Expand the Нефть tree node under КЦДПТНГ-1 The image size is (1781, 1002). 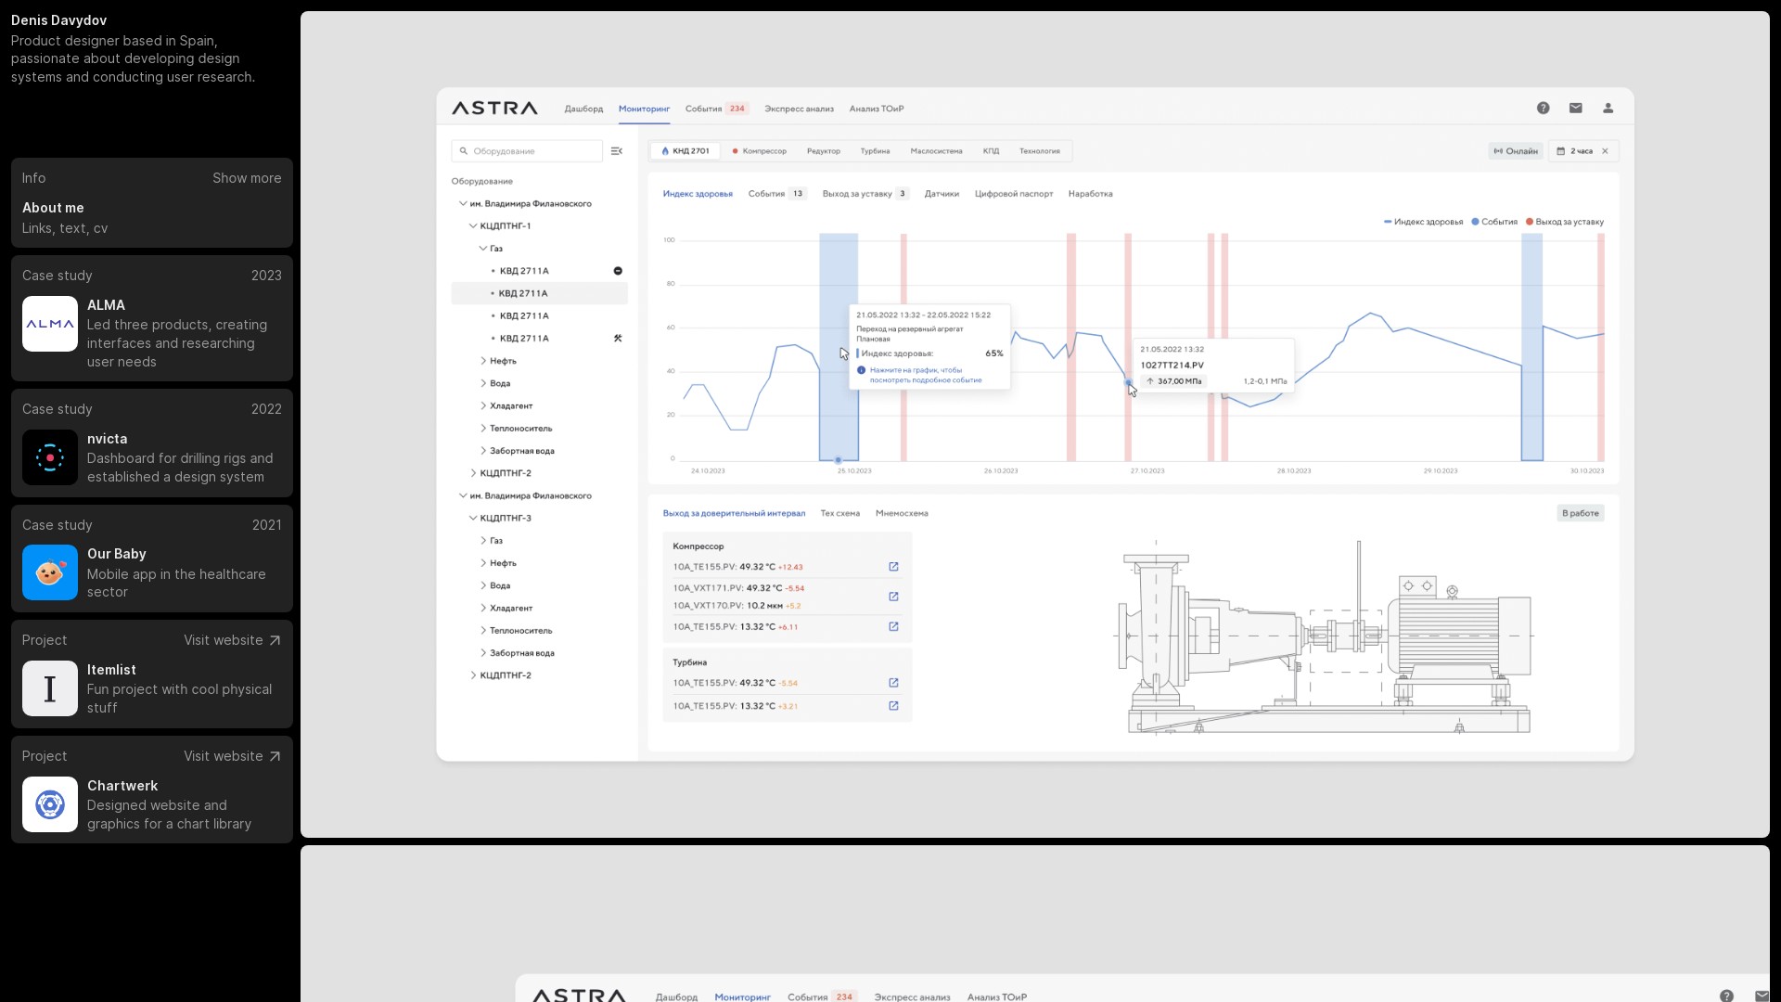point(483,361)
